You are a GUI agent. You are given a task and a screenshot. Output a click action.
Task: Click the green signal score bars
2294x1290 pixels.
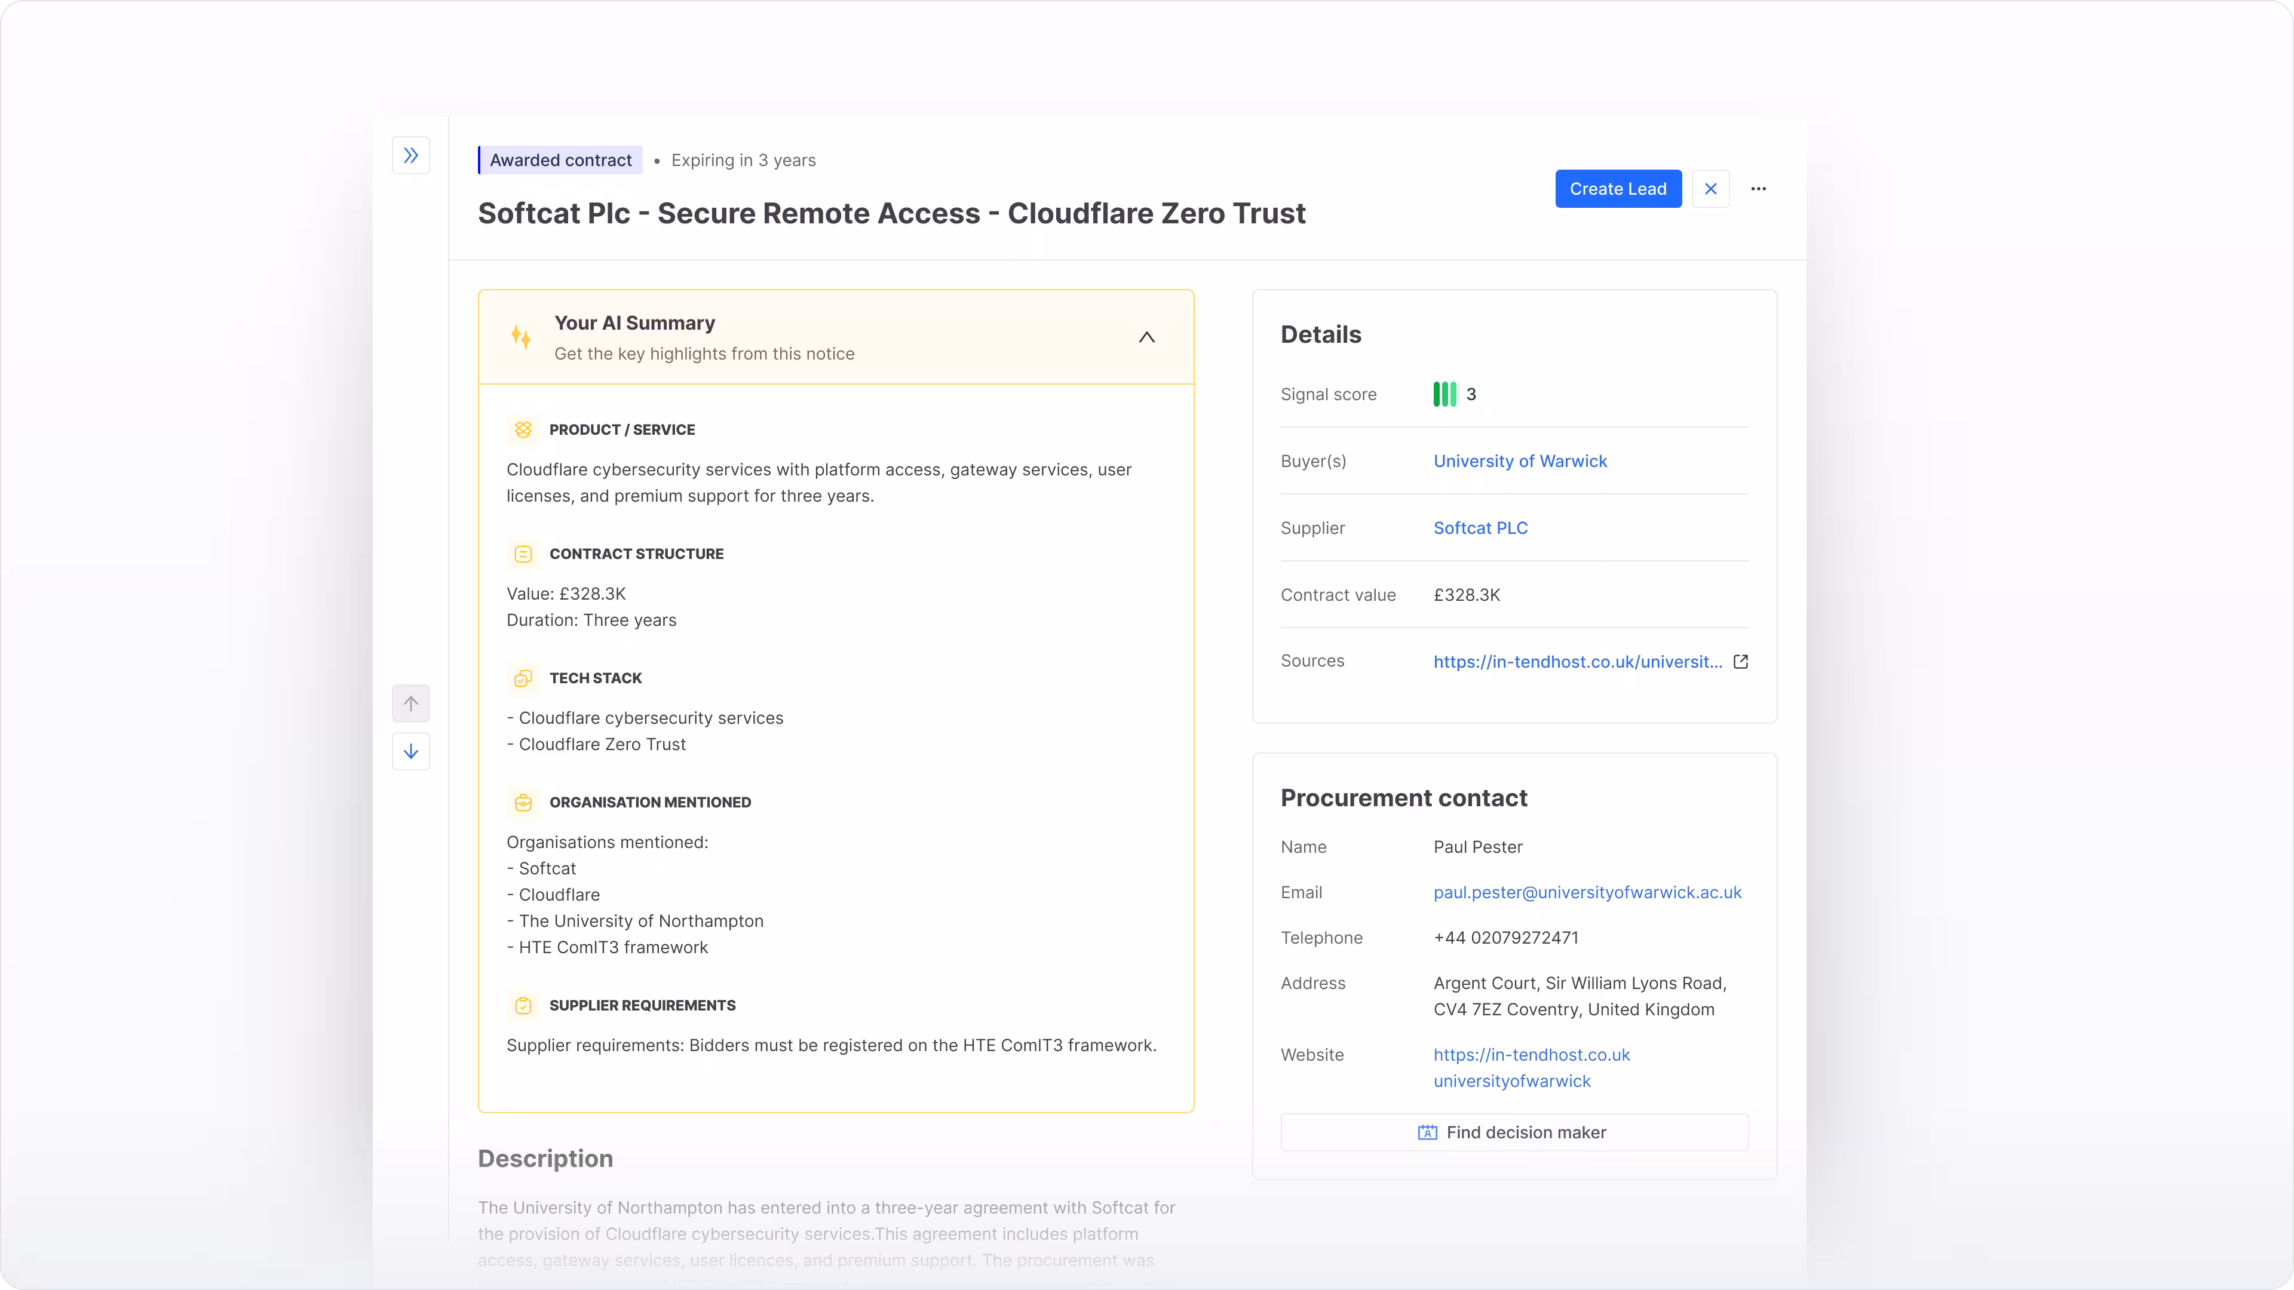pyautogui.click(x=1443, y=394)
